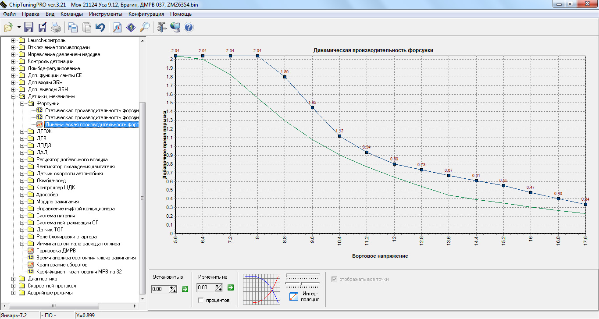This screenshot has width=599, height=319.
Task: Expand the Диагностика folder node
Action: point(14,279)
